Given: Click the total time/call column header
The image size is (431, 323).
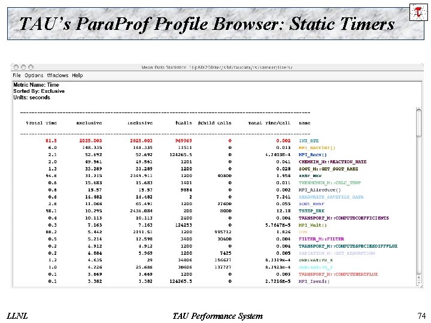Looking at the screenshot, I should [269, 123].
